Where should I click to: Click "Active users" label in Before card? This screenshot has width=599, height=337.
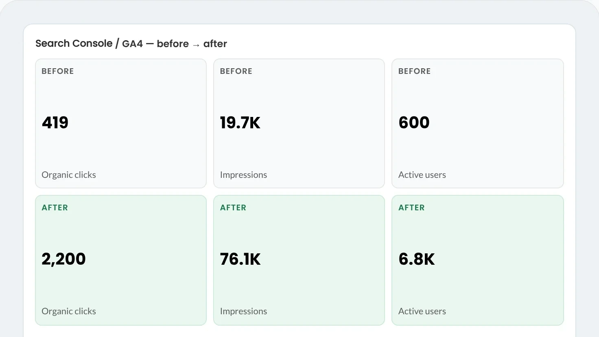click(422, 175)
